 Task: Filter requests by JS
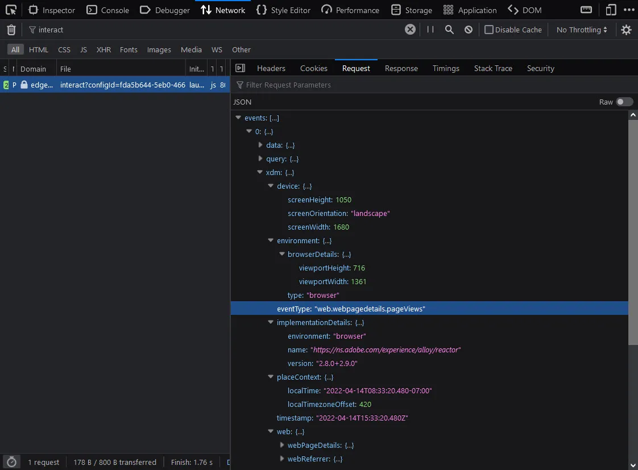tap(84, 49)
